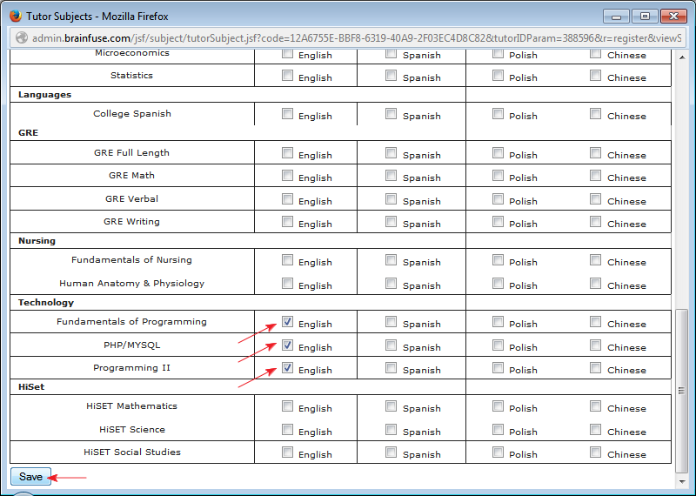Screen dimensions: 696x496
Task: Click the scrollbar down arrow
Action: click(682, 481)
